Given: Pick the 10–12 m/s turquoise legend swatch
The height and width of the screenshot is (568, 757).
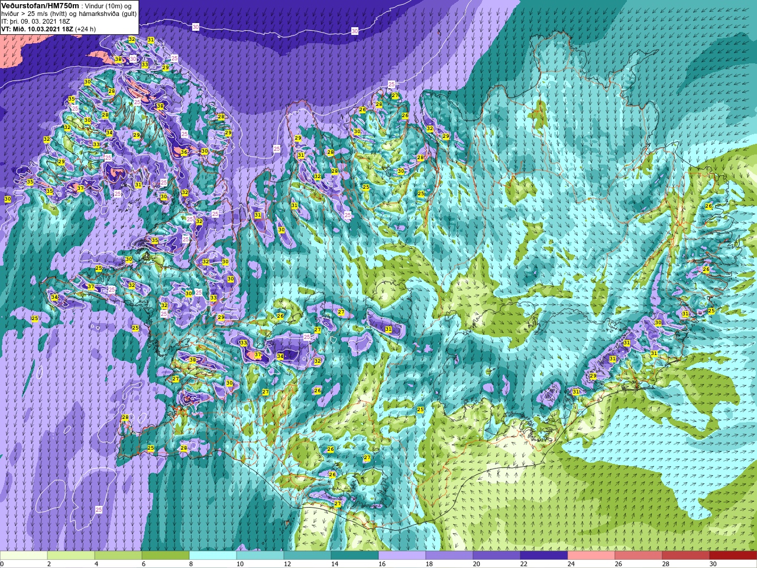Looking at the screenshot, I should click(x=260, y=556).
